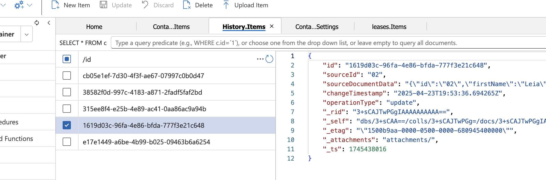Click the New Item document icon
The image size is (546, 180).
pos(55,5)
